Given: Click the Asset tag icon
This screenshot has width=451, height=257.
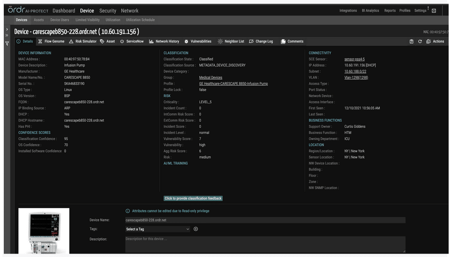Looking at the screenshot, I should pyautogui.click(x=102, y=41).
